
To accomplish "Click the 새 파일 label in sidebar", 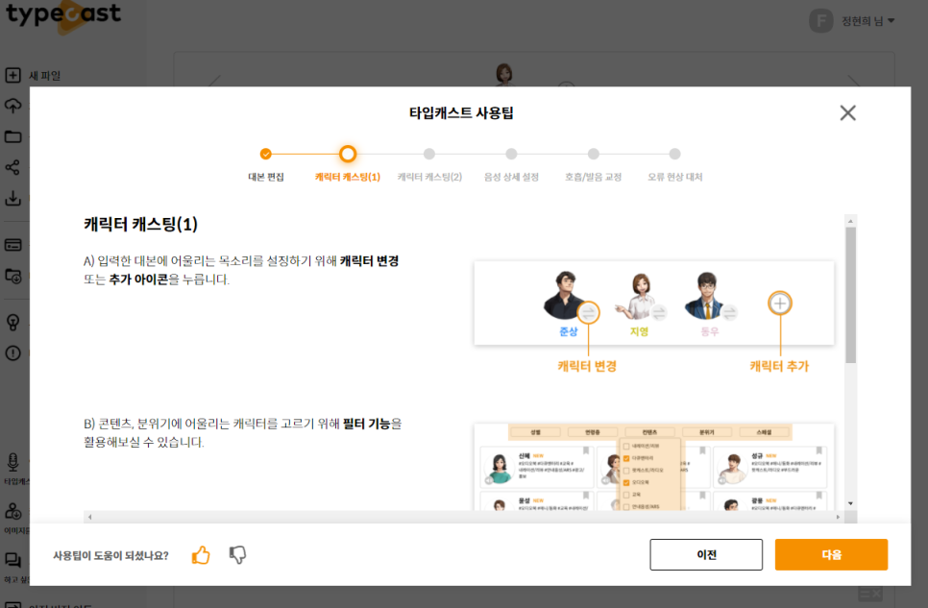I will [x=45, y=76].
